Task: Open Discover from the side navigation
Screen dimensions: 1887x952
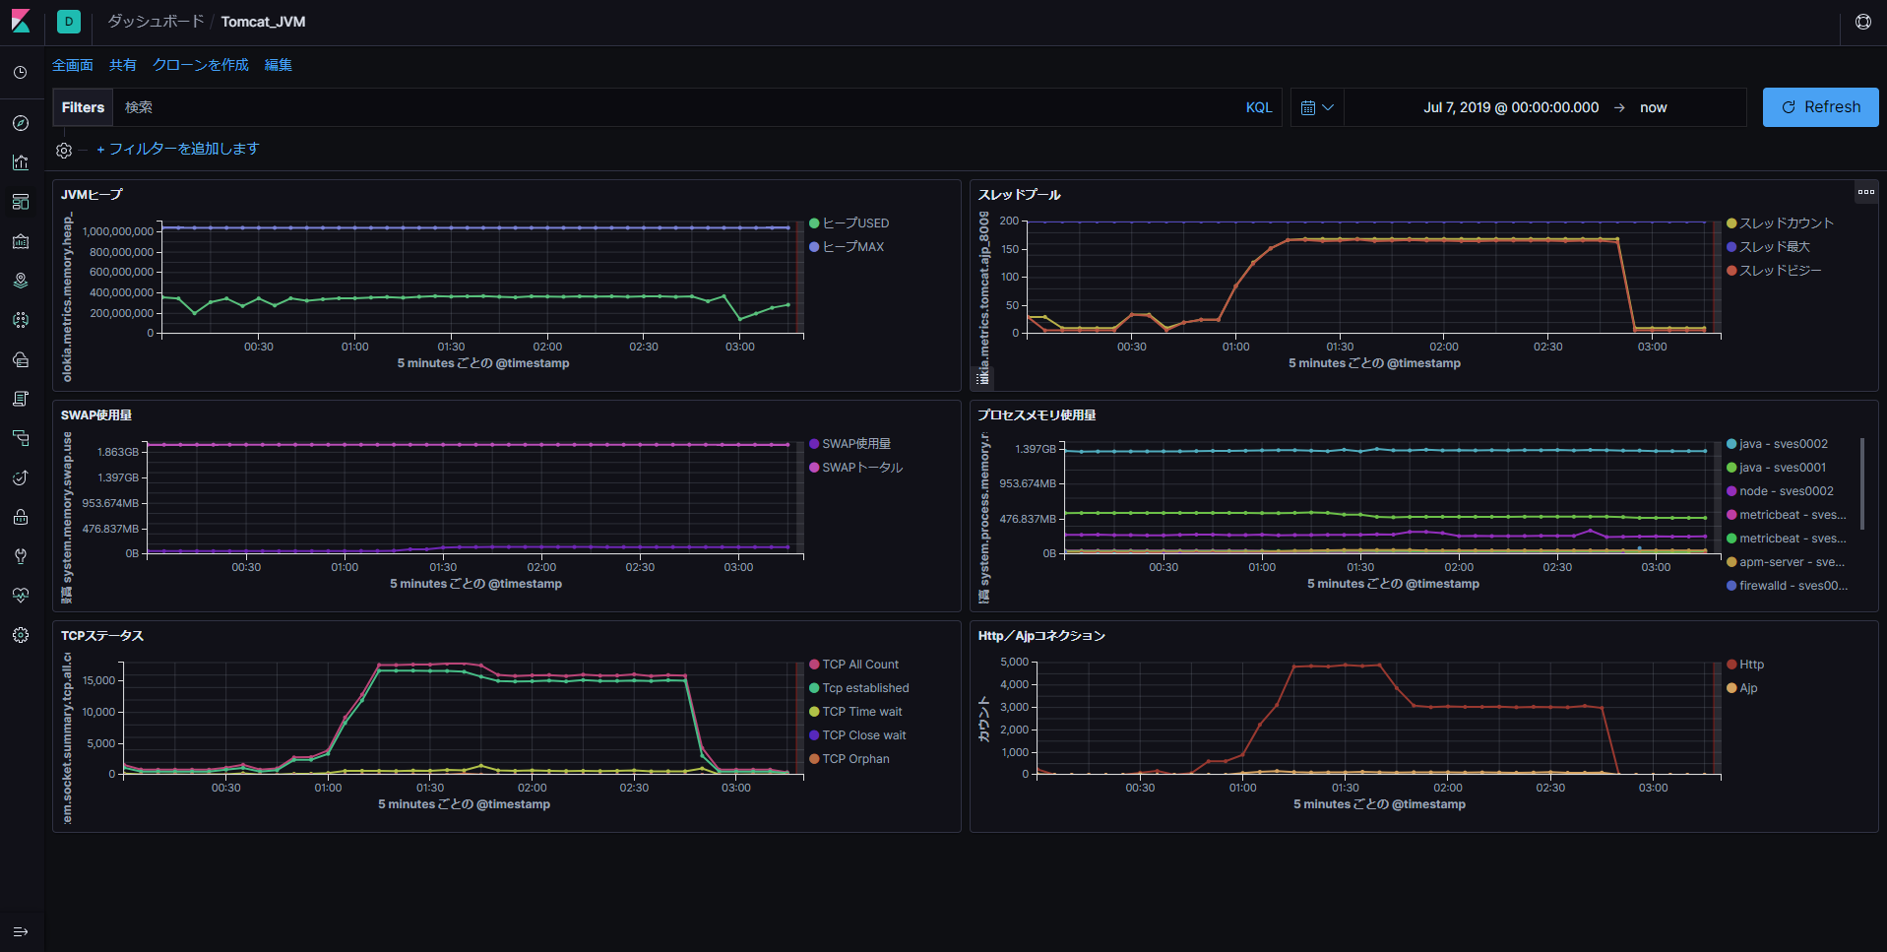Action: click(21, 123)
